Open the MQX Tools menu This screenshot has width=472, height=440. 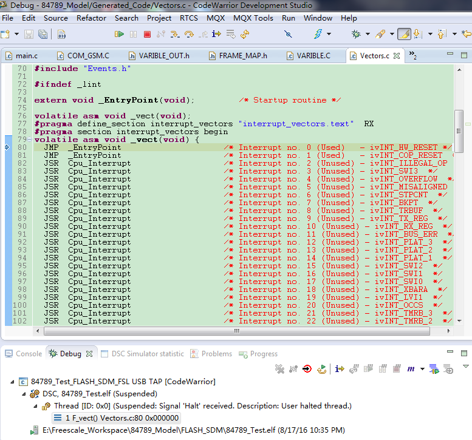click(253, 18)
